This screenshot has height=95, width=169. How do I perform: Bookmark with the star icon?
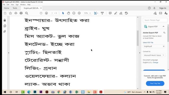pyautogui.click(x=10, y=13)
